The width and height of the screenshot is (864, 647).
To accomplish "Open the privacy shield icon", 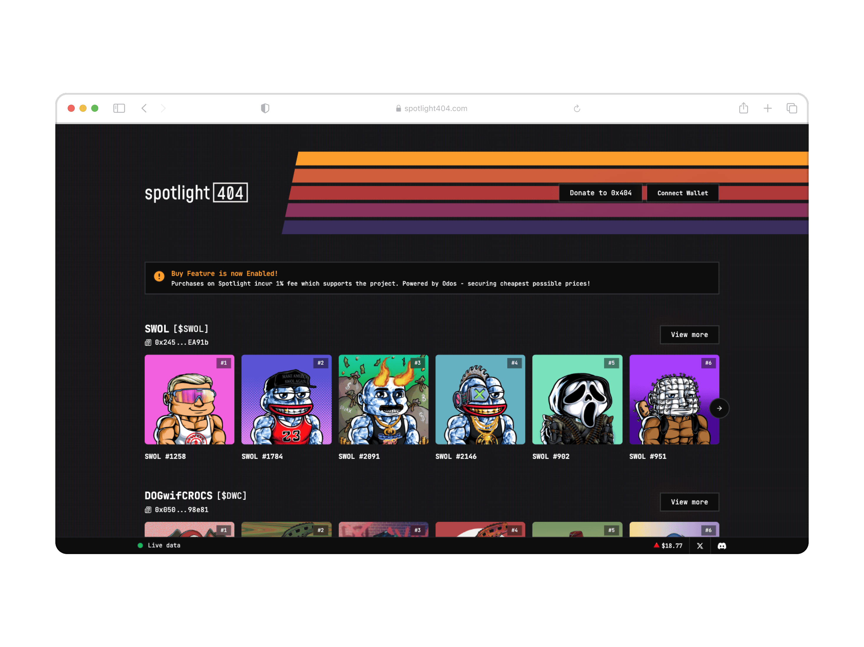I will click(265, 108).
